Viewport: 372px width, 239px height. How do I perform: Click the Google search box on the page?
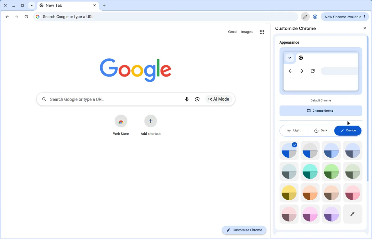(136, 99)
